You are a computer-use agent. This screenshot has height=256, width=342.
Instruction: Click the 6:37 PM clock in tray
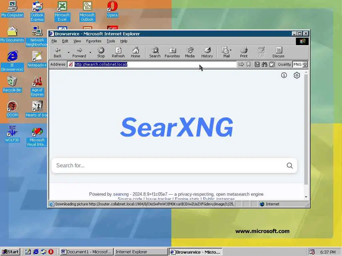[328, 252]
